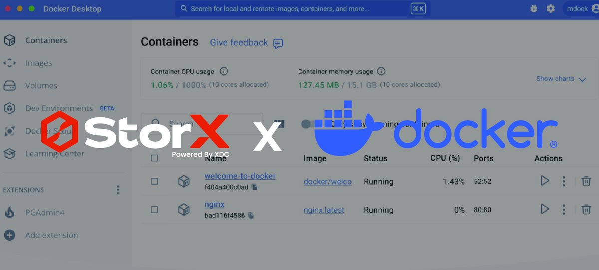Open the mdock account menu

[582, 9]
